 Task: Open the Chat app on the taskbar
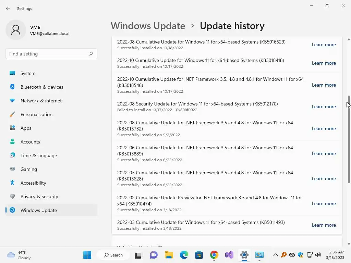click(154, 255)
